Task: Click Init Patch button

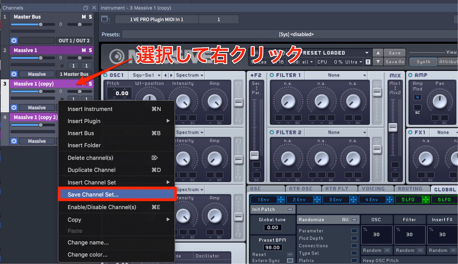Action: click(x=272, y=209)
